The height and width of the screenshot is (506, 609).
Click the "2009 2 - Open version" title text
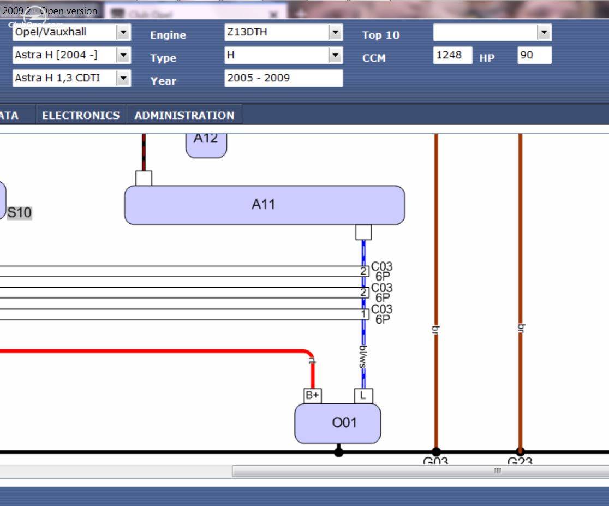[50, 11]
